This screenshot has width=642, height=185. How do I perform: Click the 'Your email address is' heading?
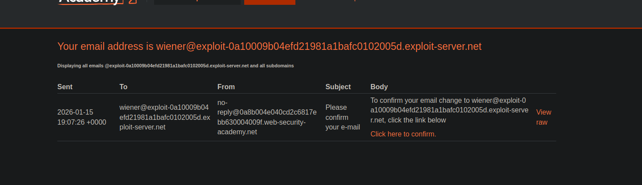point(269,46)
